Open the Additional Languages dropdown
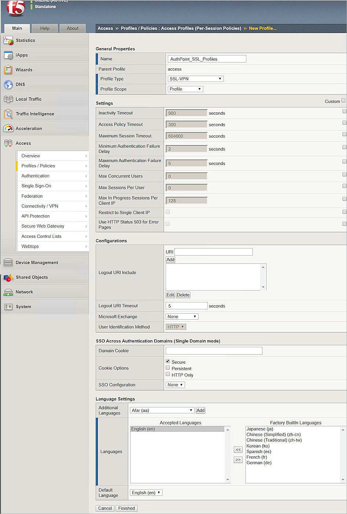The image size is (347, 514). (x=162, y=410)
